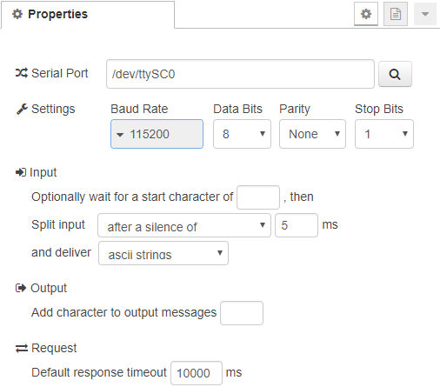
Task: Click the Settings wrench icon
Action: point(22,109)
